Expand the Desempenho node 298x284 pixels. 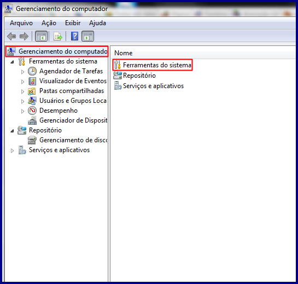[22, 111]
